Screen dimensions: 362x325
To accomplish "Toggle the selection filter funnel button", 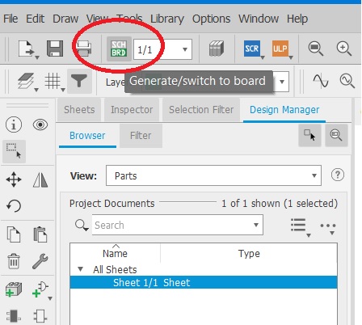I will tap(79, 81).
